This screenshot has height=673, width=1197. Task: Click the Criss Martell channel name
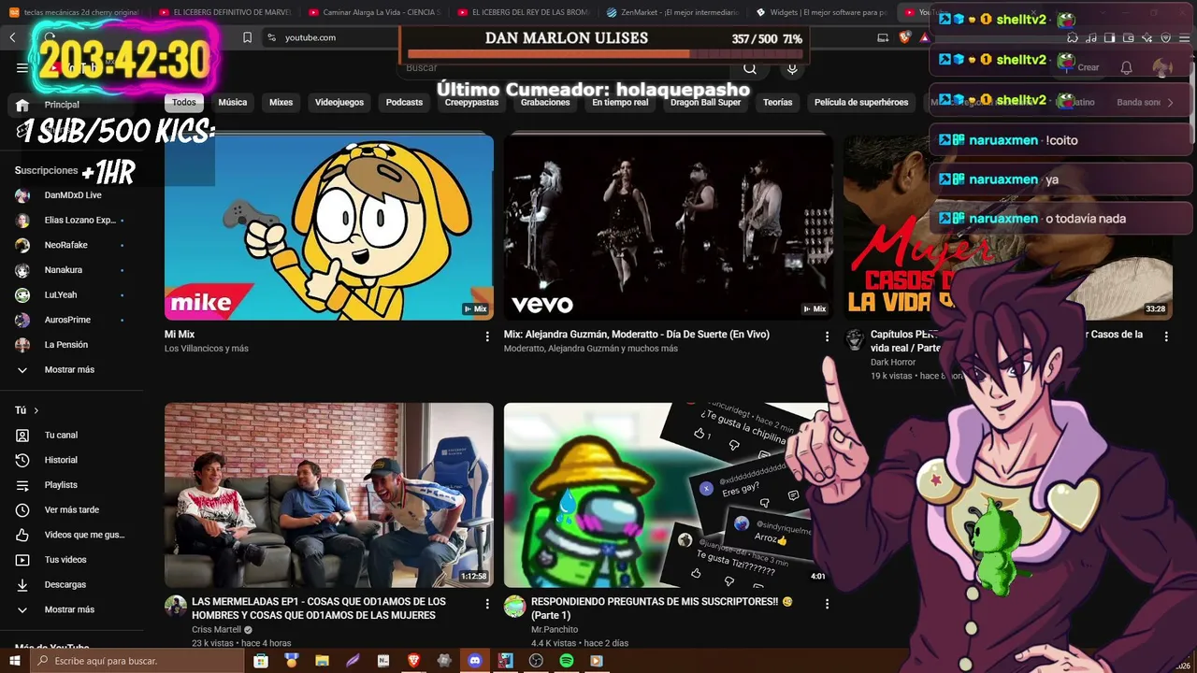[x=216, y=630]
